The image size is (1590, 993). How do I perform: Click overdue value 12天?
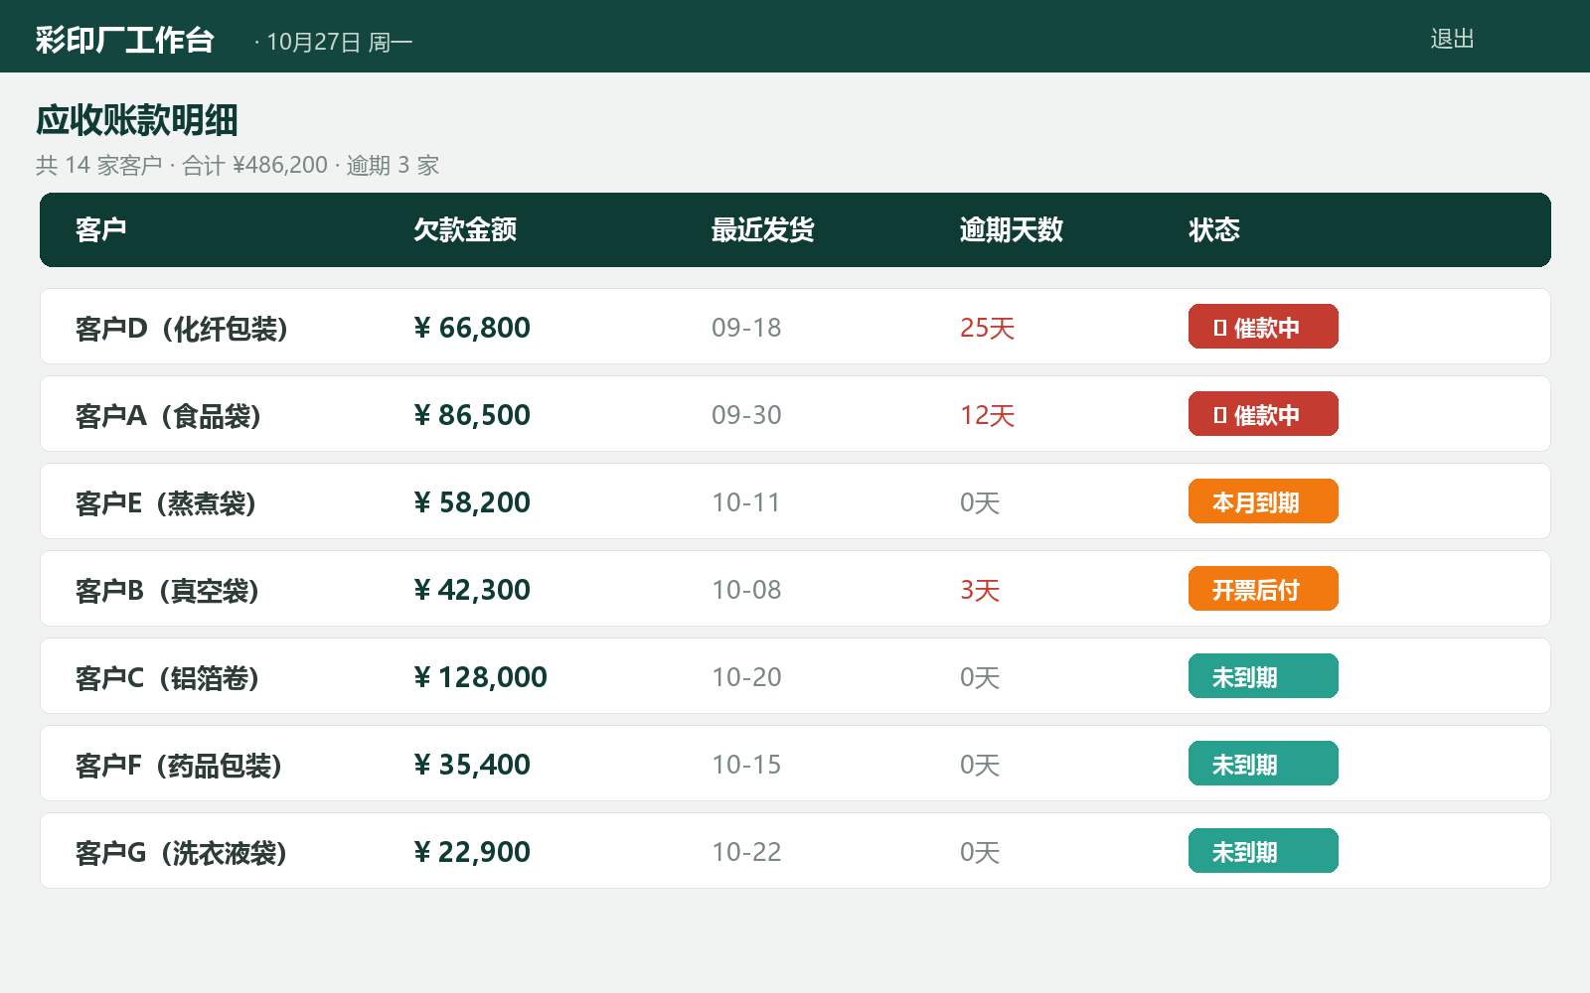click(987, 415)
